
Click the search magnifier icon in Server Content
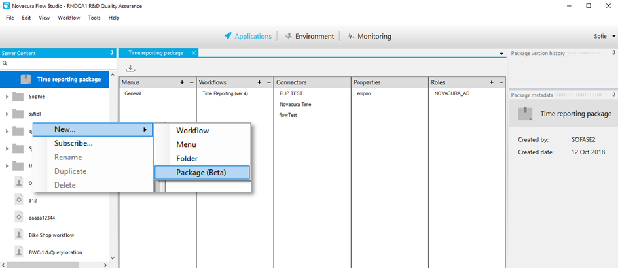[x=5, y=63]
